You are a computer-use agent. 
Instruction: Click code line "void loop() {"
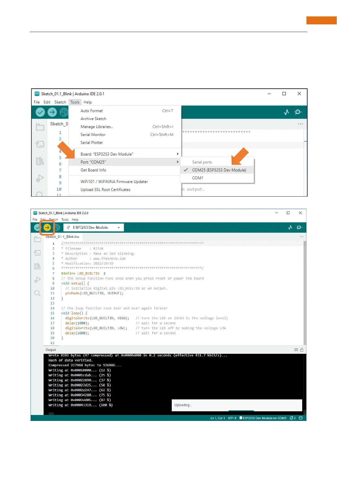[x=74, y=313]
